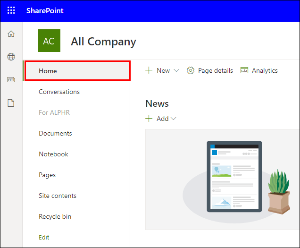Click the plus icon beside Add
Viewport: 300px width, 248px height.
click(149, 119)
